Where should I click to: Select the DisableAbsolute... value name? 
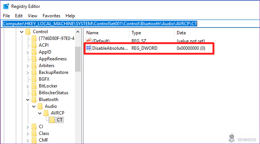(110, 48)
